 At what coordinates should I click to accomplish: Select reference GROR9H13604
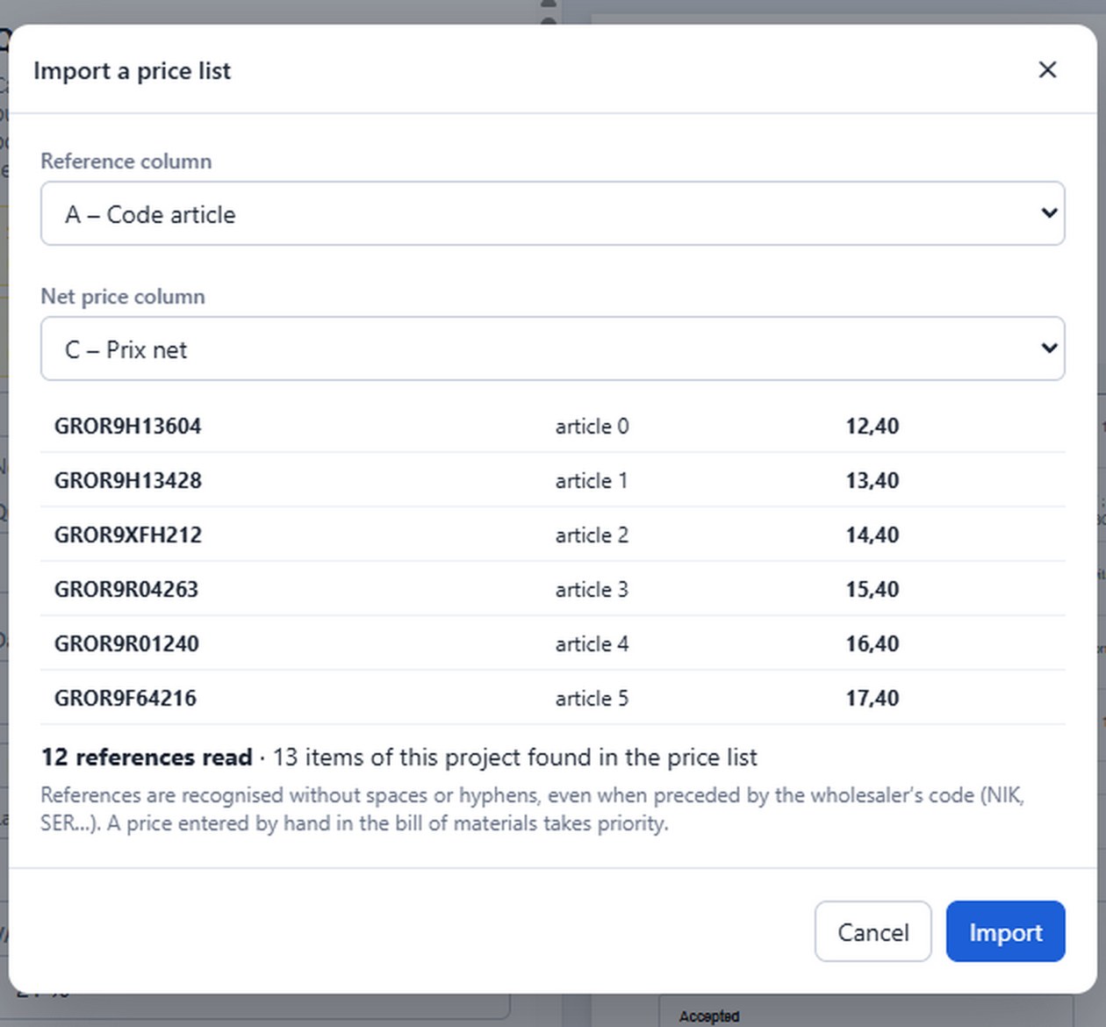click(x=128, y=427)
